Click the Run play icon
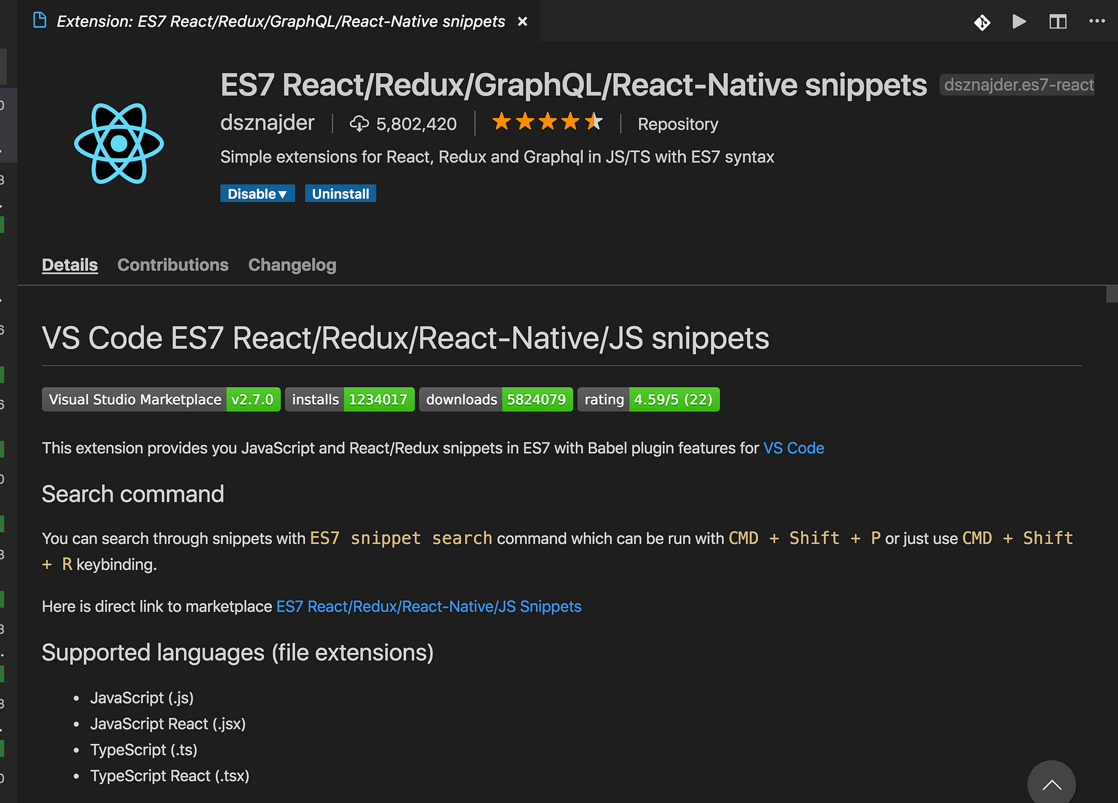This screenshot has height=803, width=1118. click(1019, 22)
